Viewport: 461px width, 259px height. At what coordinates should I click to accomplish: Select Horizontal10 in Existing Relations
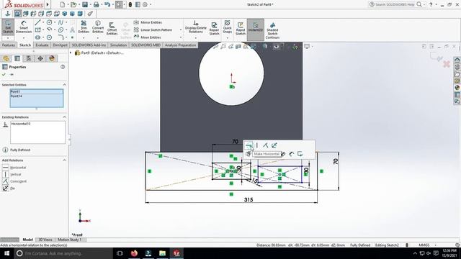coord(21,124)
